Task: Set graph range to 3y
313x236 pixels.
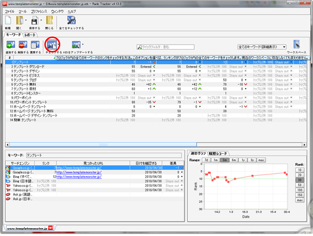Action: [x=252, y=160]
